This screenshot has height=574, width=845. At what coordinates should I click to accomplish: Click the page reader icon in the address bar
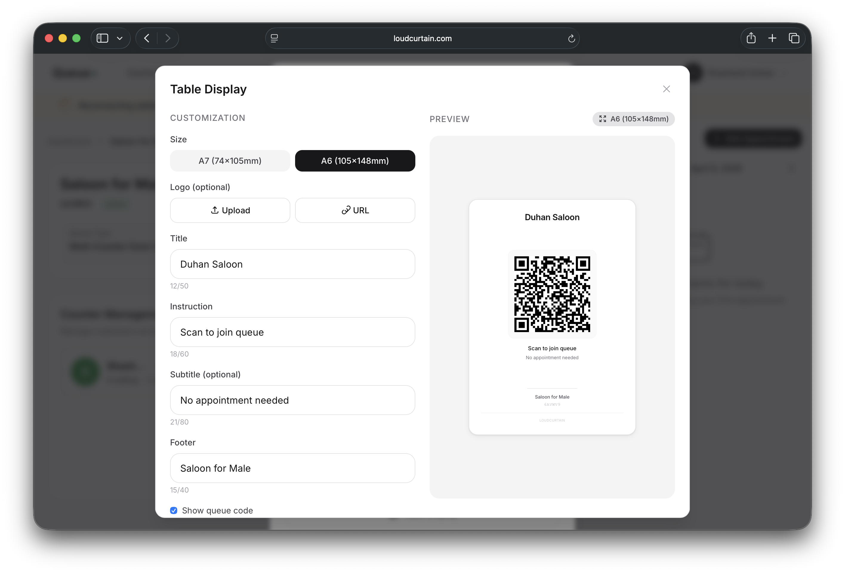[x=275, y=38]
